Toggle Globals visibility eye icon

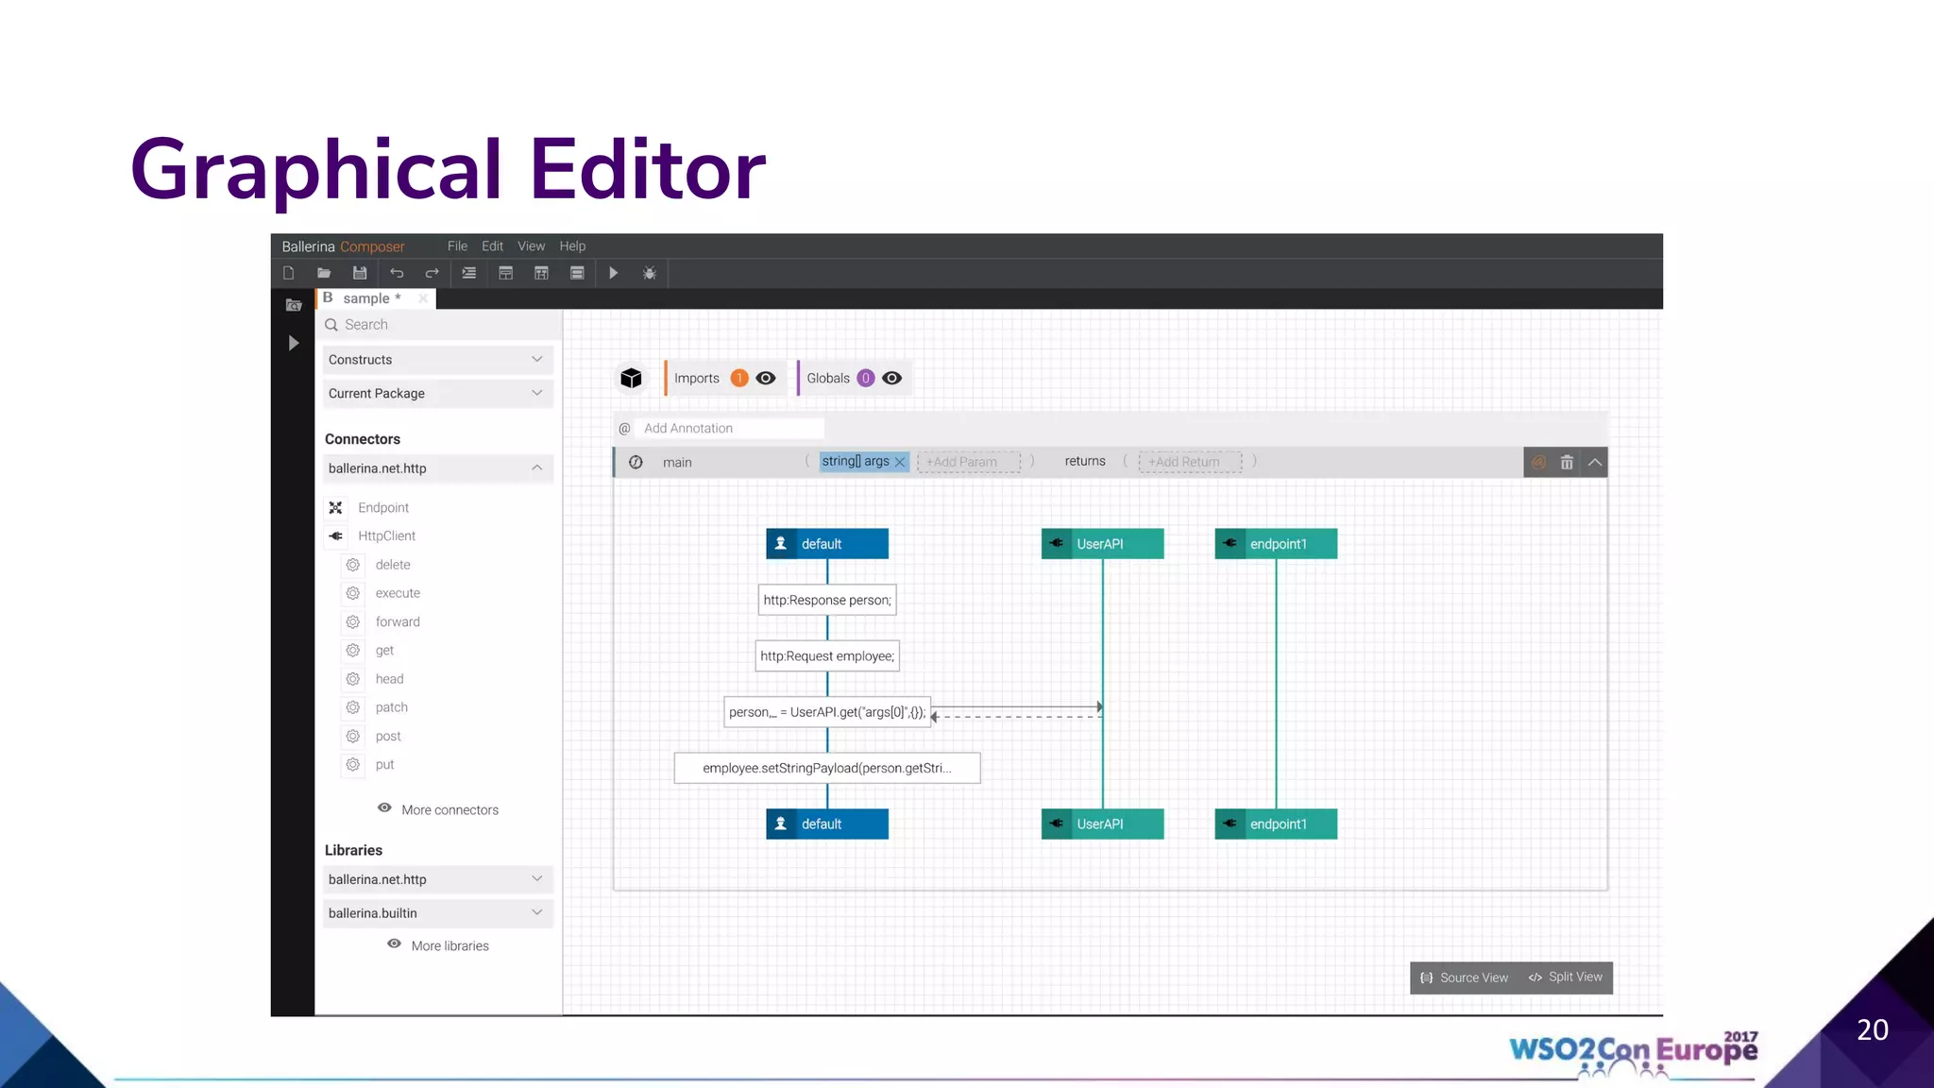pos(891,378)
